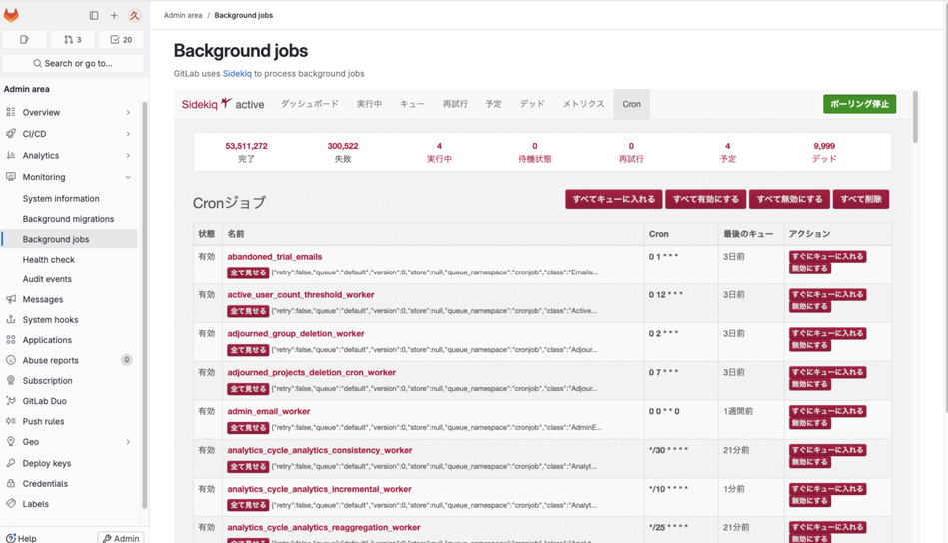This screenshot has height=543, width=948.
Task: Open the 再試行 Sidekiq tab
Action: [x=455, y=104]
